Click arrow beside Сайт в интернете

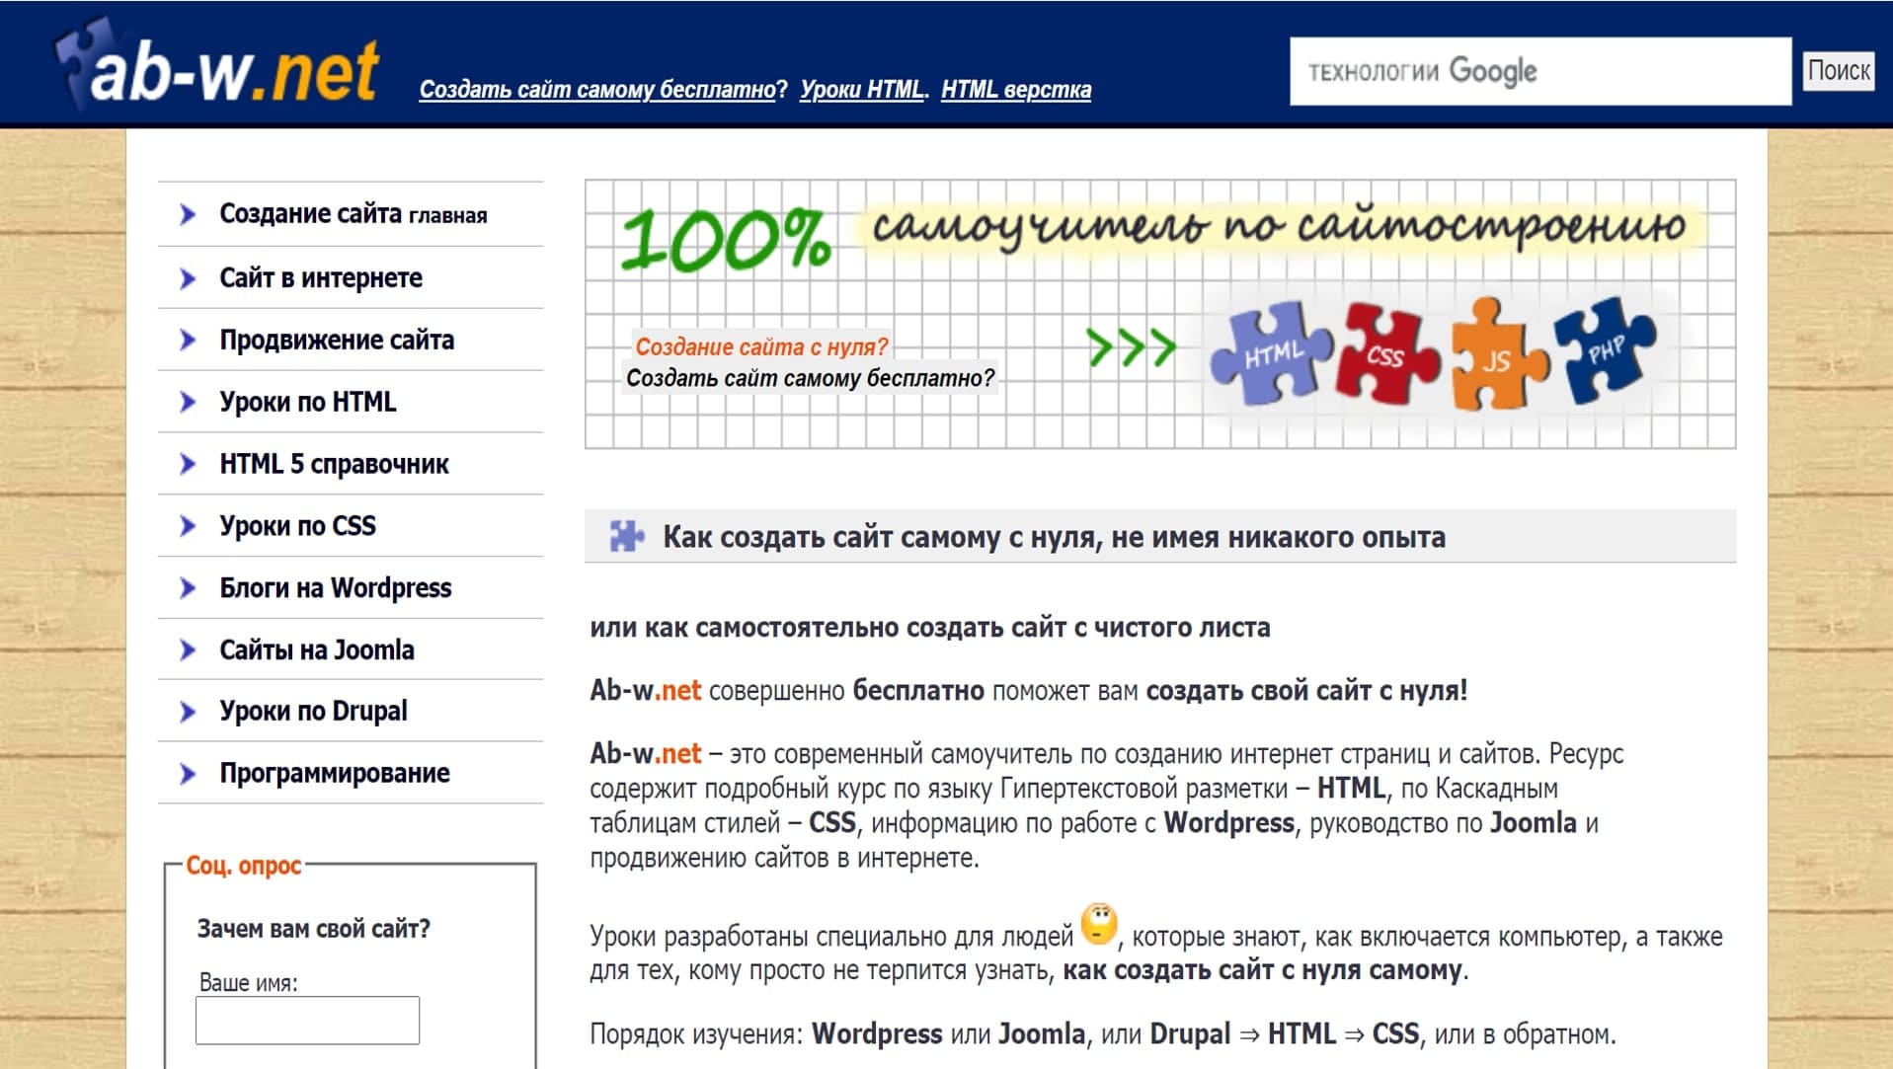188,278
